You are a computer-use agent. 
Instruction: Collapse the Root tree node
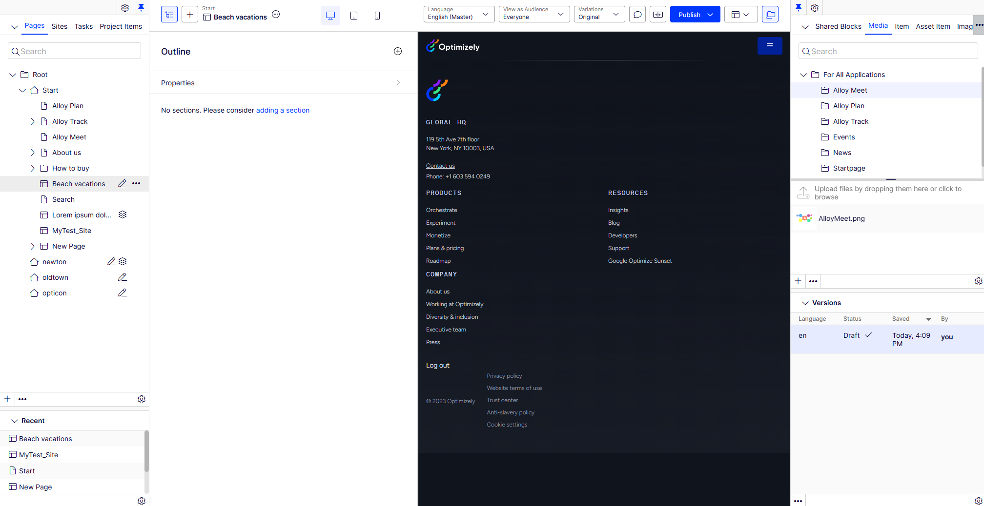[x=13, y=75]
